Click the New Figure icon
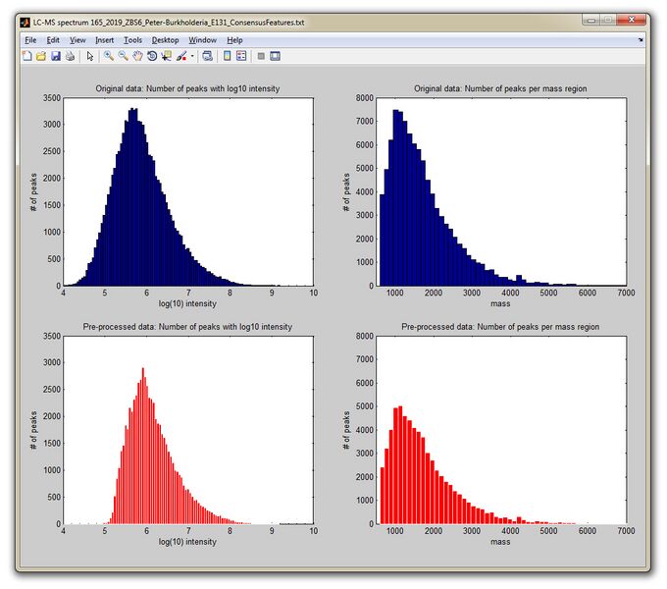 27,56
